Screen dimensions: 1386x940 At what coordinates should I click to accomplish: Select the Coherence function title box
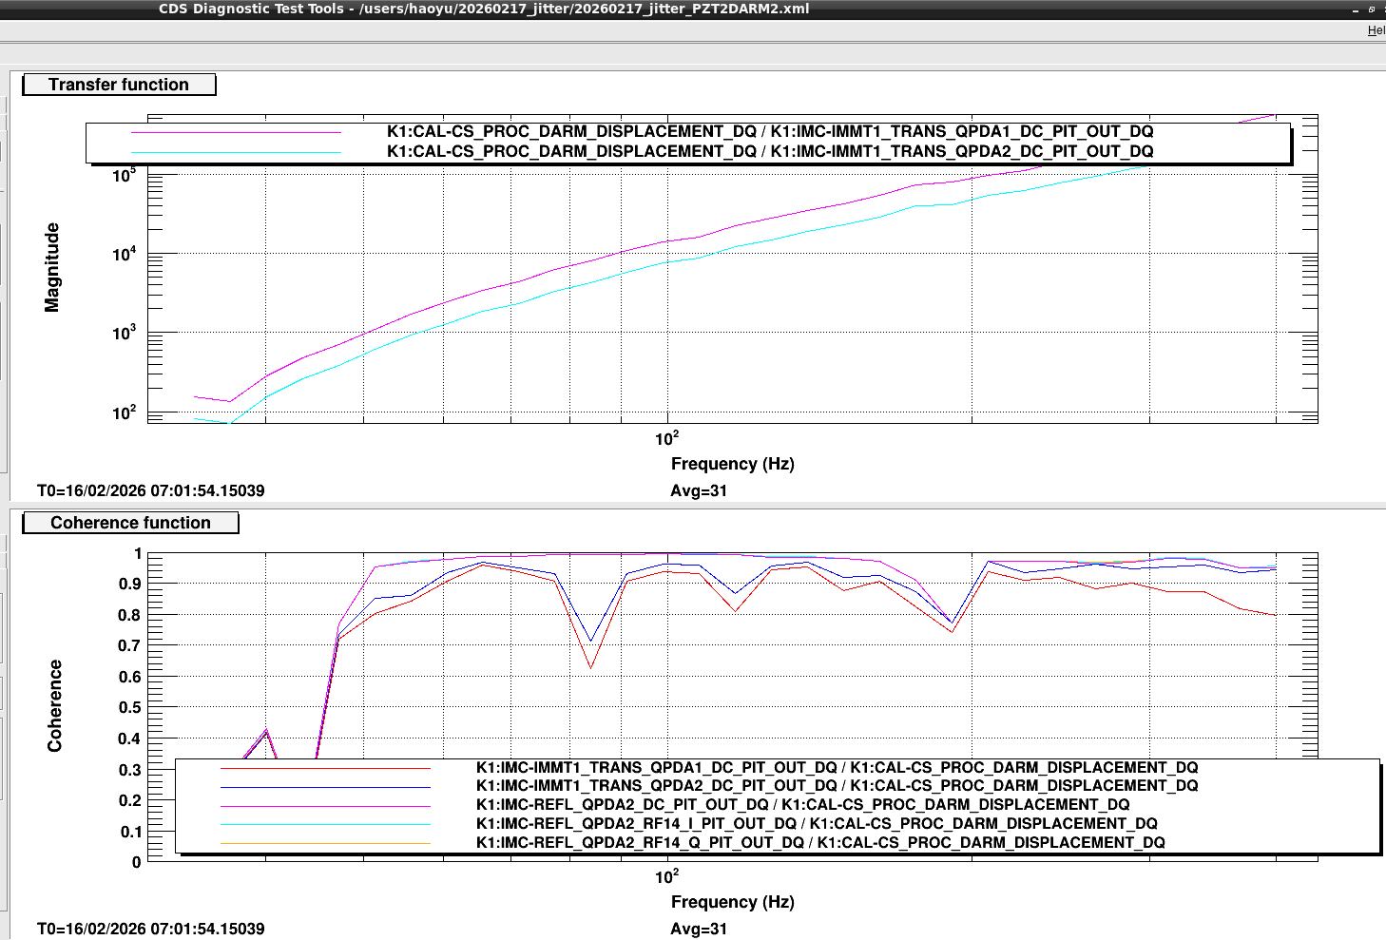point(130,523)
